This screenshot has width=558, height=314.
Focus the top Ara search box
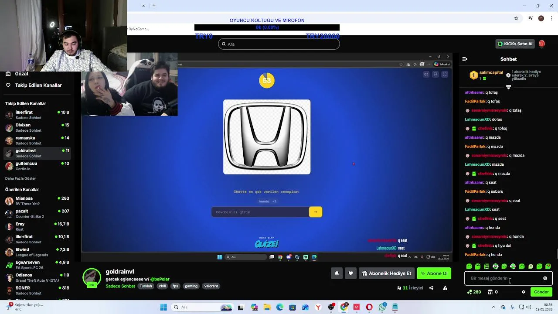click(279, 44)
